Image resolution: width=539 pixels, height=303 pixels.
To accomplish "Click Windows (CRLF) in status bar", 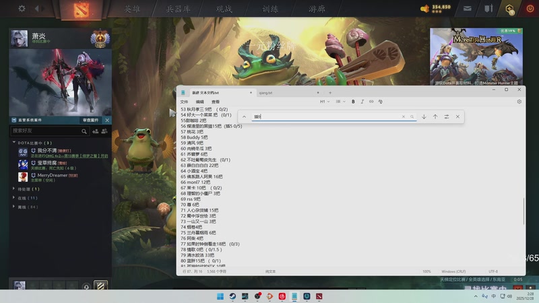I will pyautogui.click(x=453, y=271).
